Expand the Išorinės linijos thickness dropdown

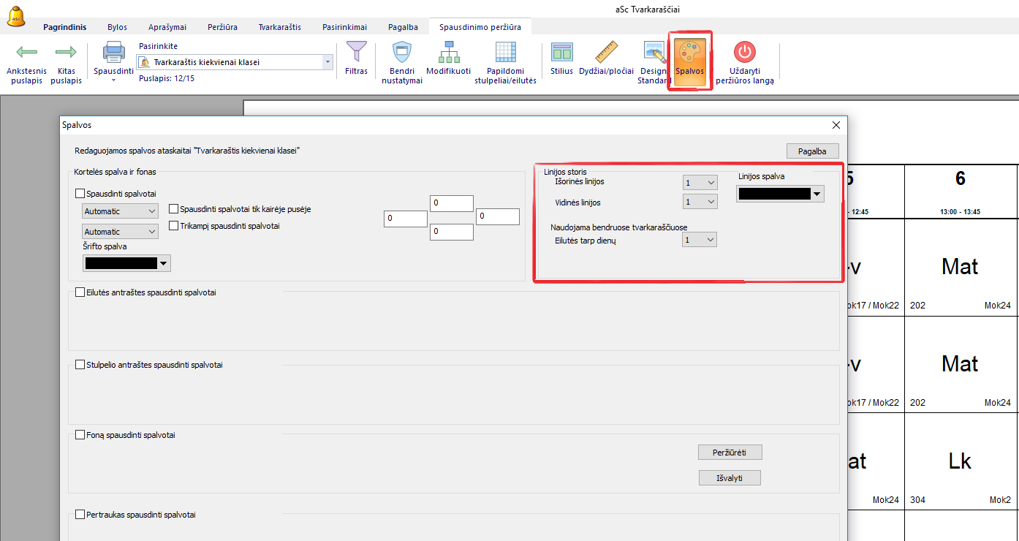(700, 183)
